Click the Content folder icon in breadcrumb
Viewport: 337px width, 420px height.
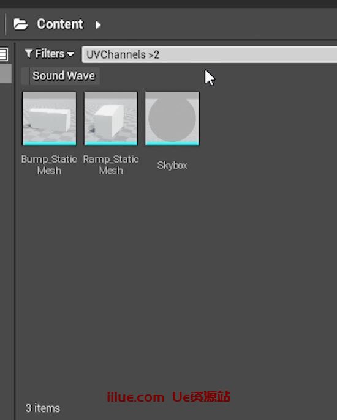pyautogui.click(x=20, y=24)
